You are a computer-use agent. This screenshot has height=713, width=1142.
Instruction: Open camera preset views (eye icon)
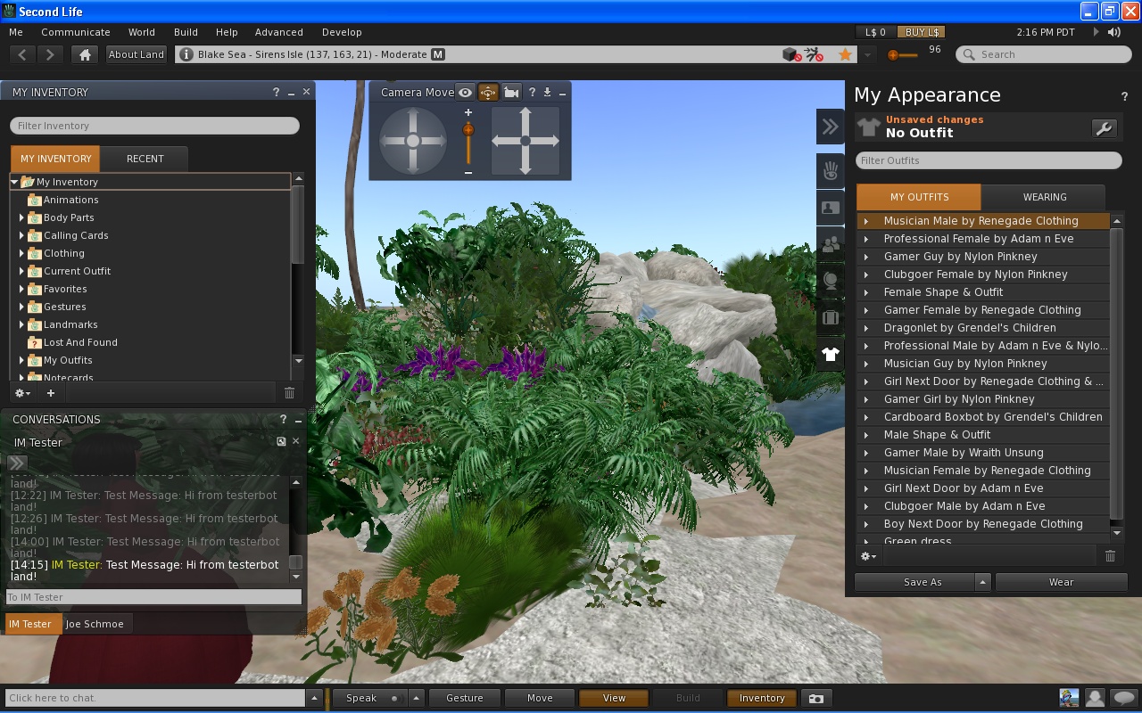[465, 93]
